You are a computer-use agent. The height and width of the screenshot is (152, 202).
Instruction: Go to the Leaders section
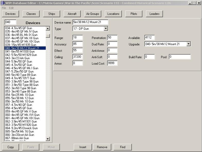pyautogui.click(x=154, y=14)
